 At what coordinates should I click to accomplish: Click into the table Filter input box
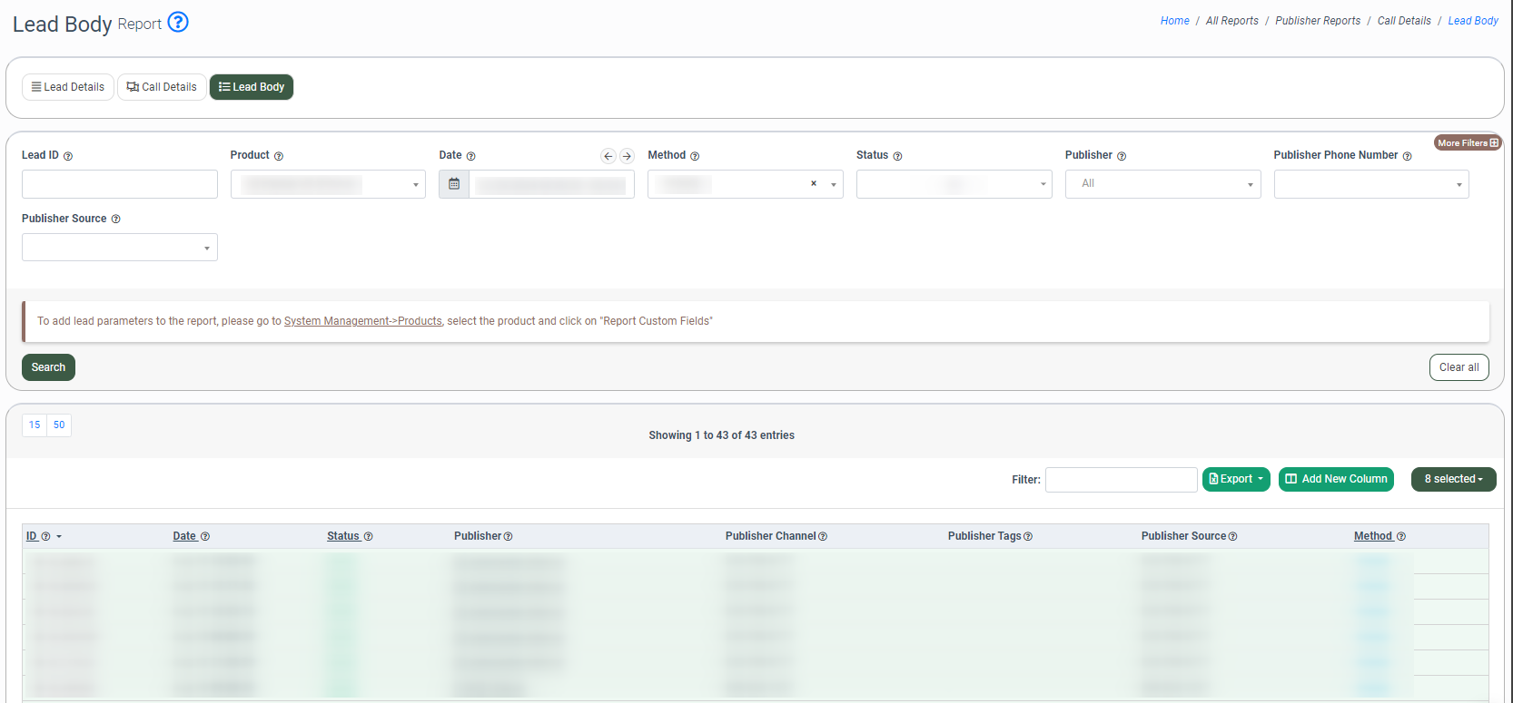pos(1121,480)
